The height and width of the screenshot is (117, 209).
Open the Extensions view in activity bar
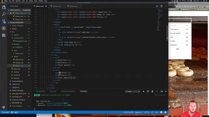tap(4, 35)
